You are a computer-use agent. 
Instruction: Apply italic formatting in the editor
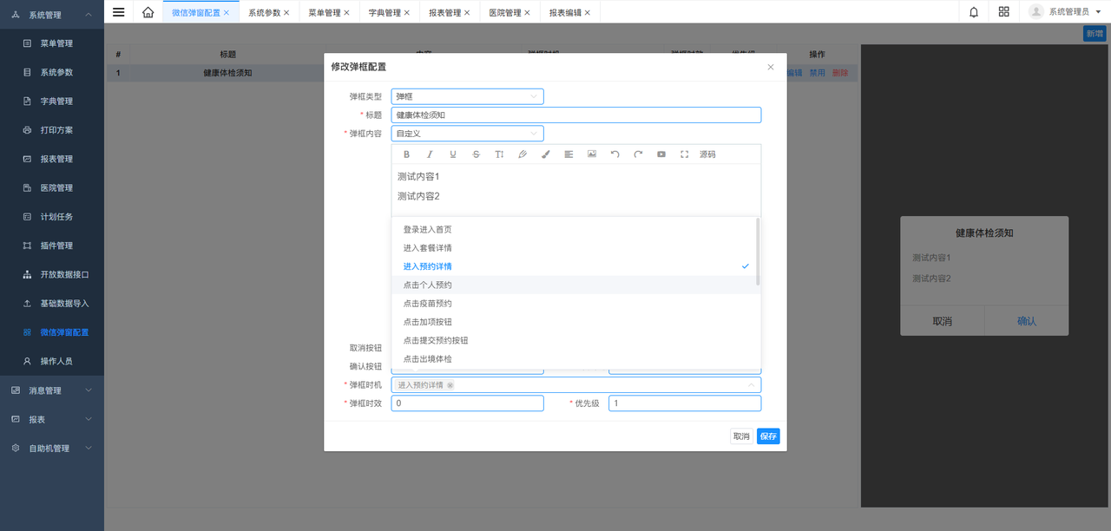click(430, 154)
